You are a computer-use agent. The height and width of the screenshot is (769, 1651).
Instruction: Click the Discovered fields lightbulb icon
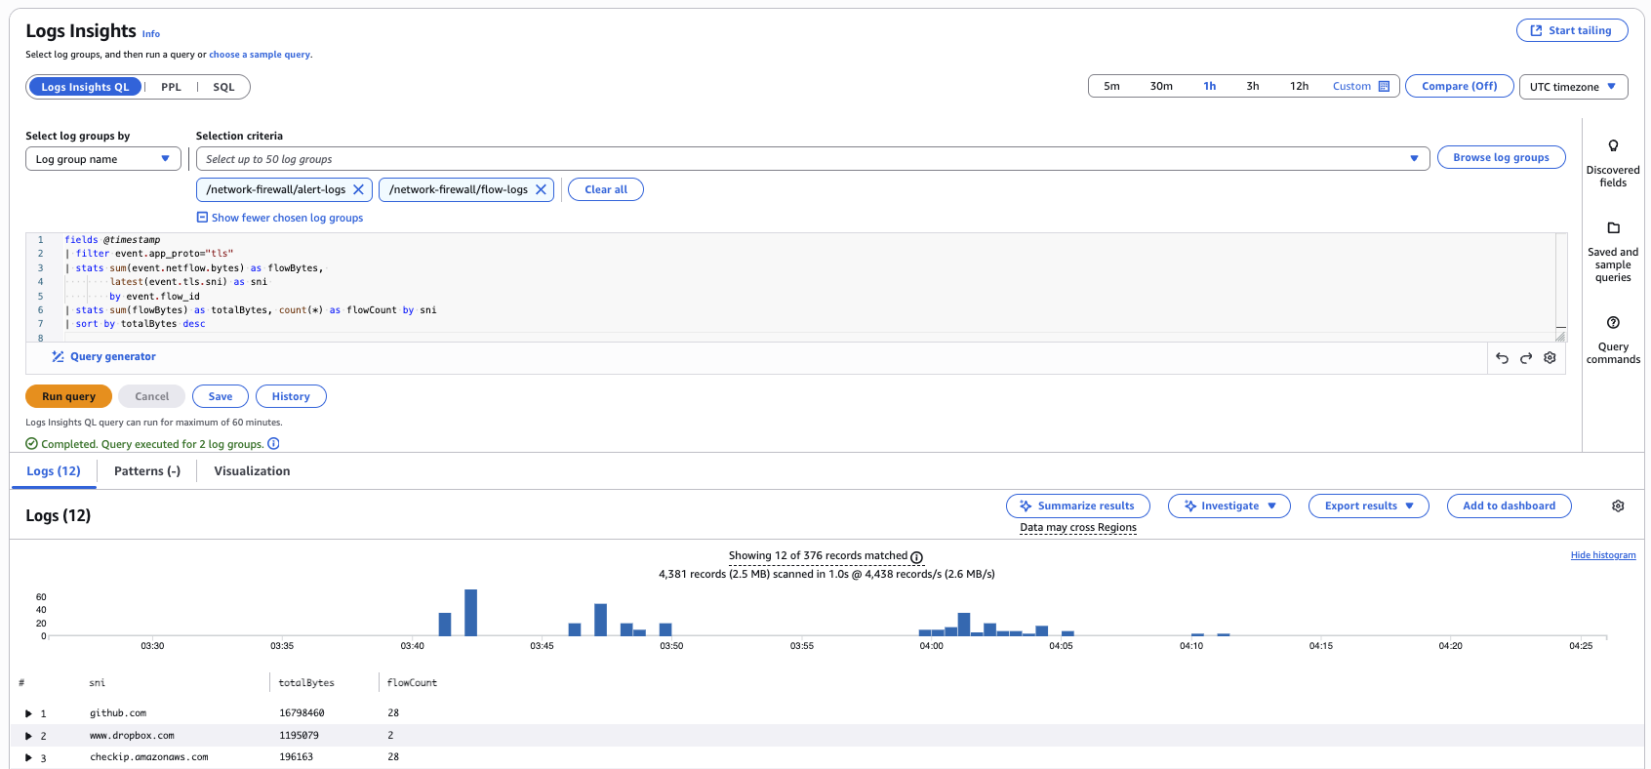pyautogui.click(x=1613, y=145)
